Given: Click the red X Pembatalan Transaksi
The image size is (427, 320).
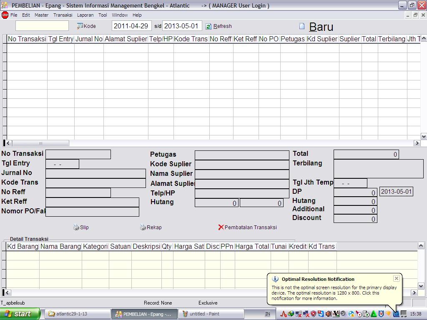Looking at the screenshot, I should click(221, 227).
